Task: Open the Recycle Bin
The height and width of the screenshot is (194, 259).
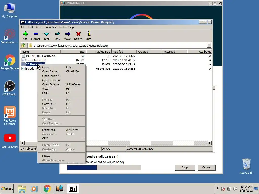Action: pyautogui.click(x=246, y=166)
